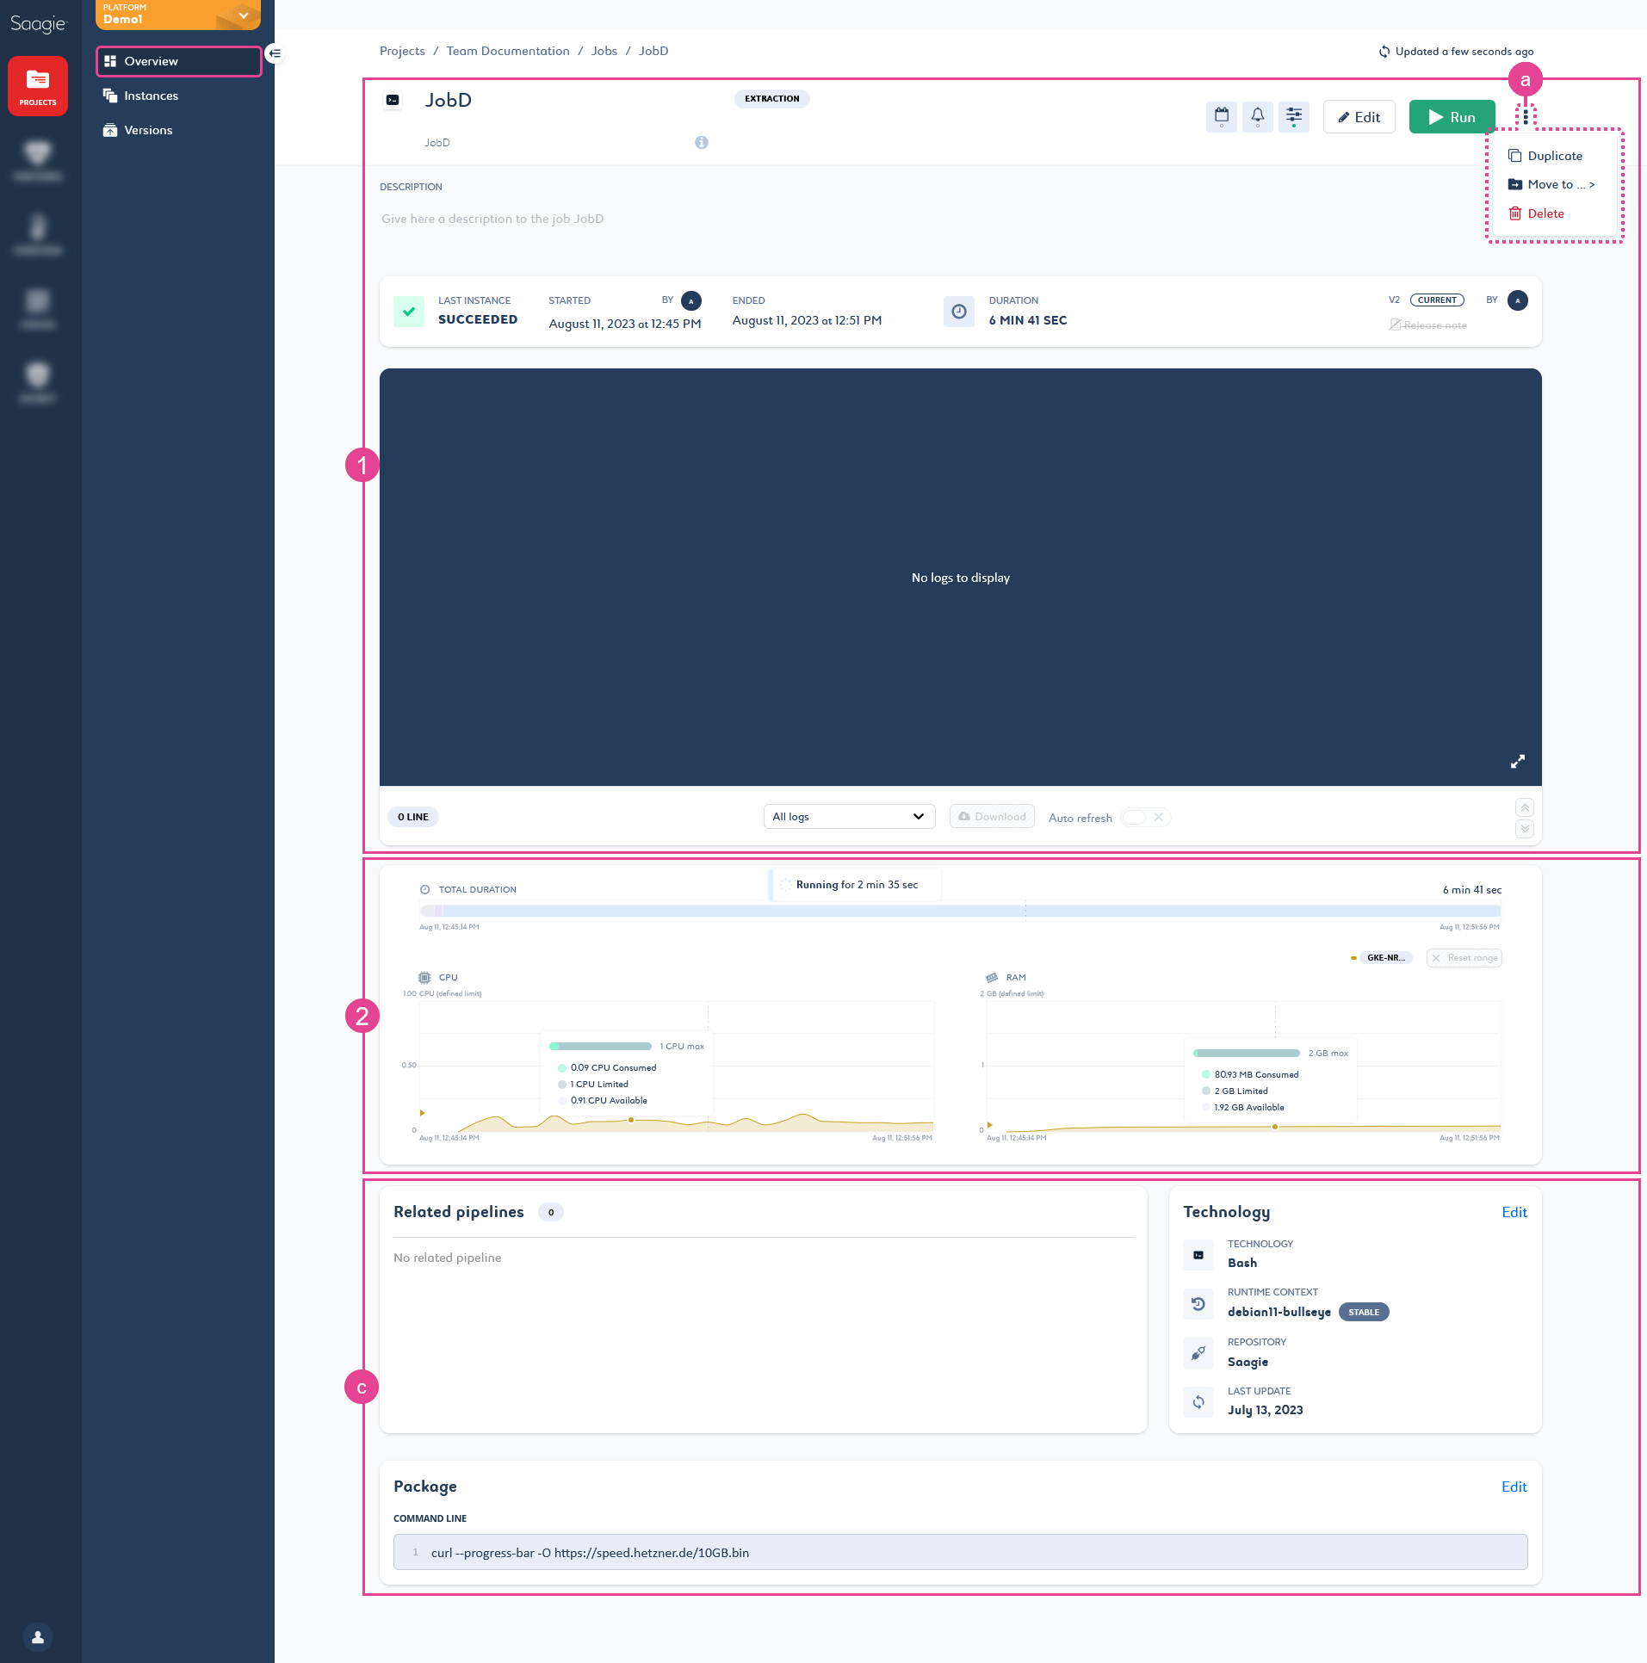Click the command line code field
This screenshot has width=1647, height=1663.
click(960, 1552)
